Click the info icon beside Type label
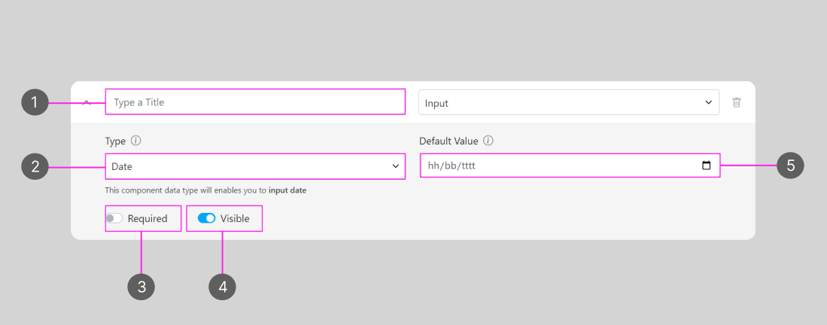This screenshot has height=325, width=827. [x=136, y=141]
